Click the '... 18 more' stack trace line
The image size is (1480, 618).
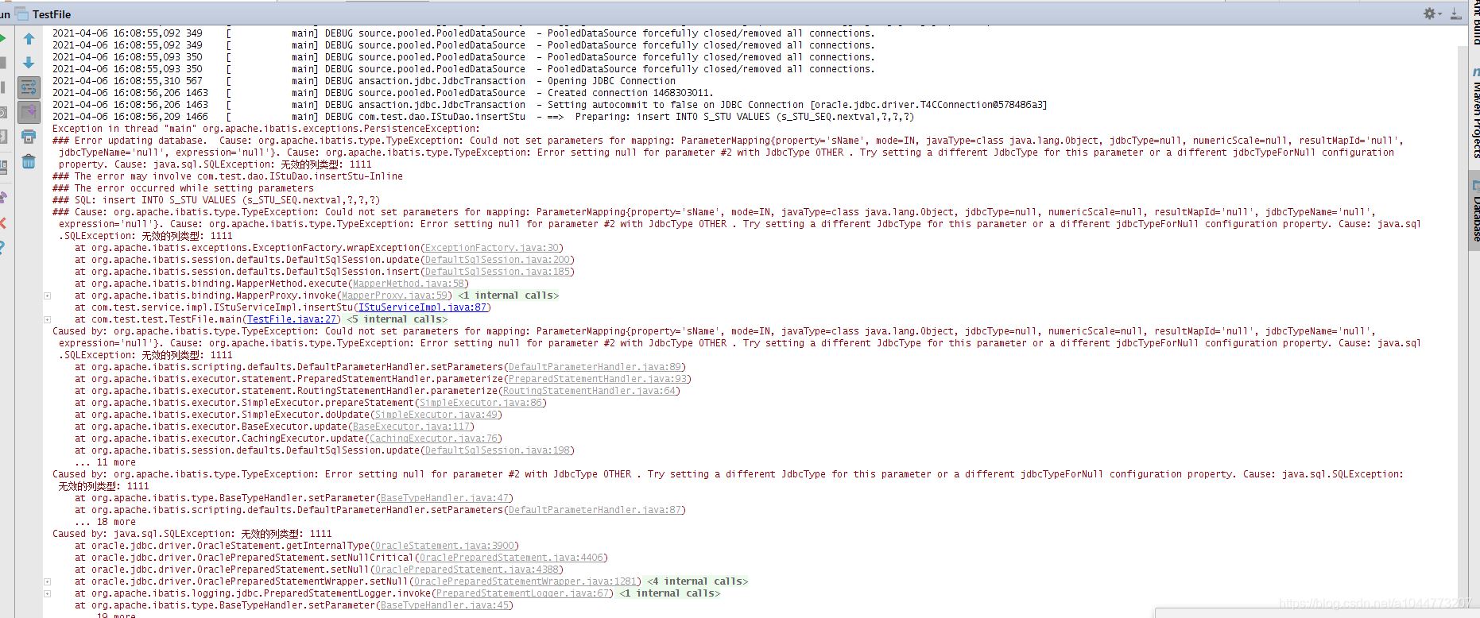click(x=105, y=522)
